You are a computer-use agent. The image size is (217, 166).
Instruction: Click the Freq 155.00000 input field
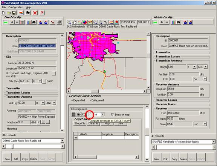(x=183, y=113)
